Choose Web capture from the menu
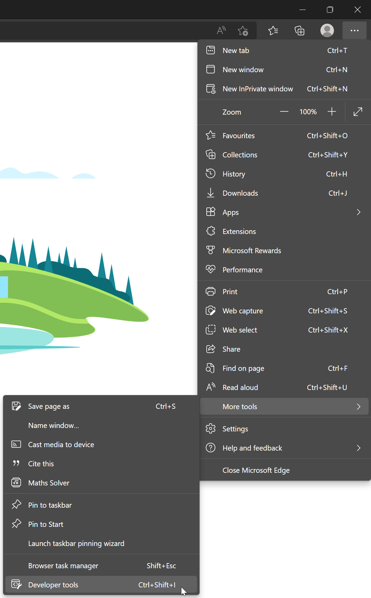Viewport: 371px width, 598px height. pos(284,311)
